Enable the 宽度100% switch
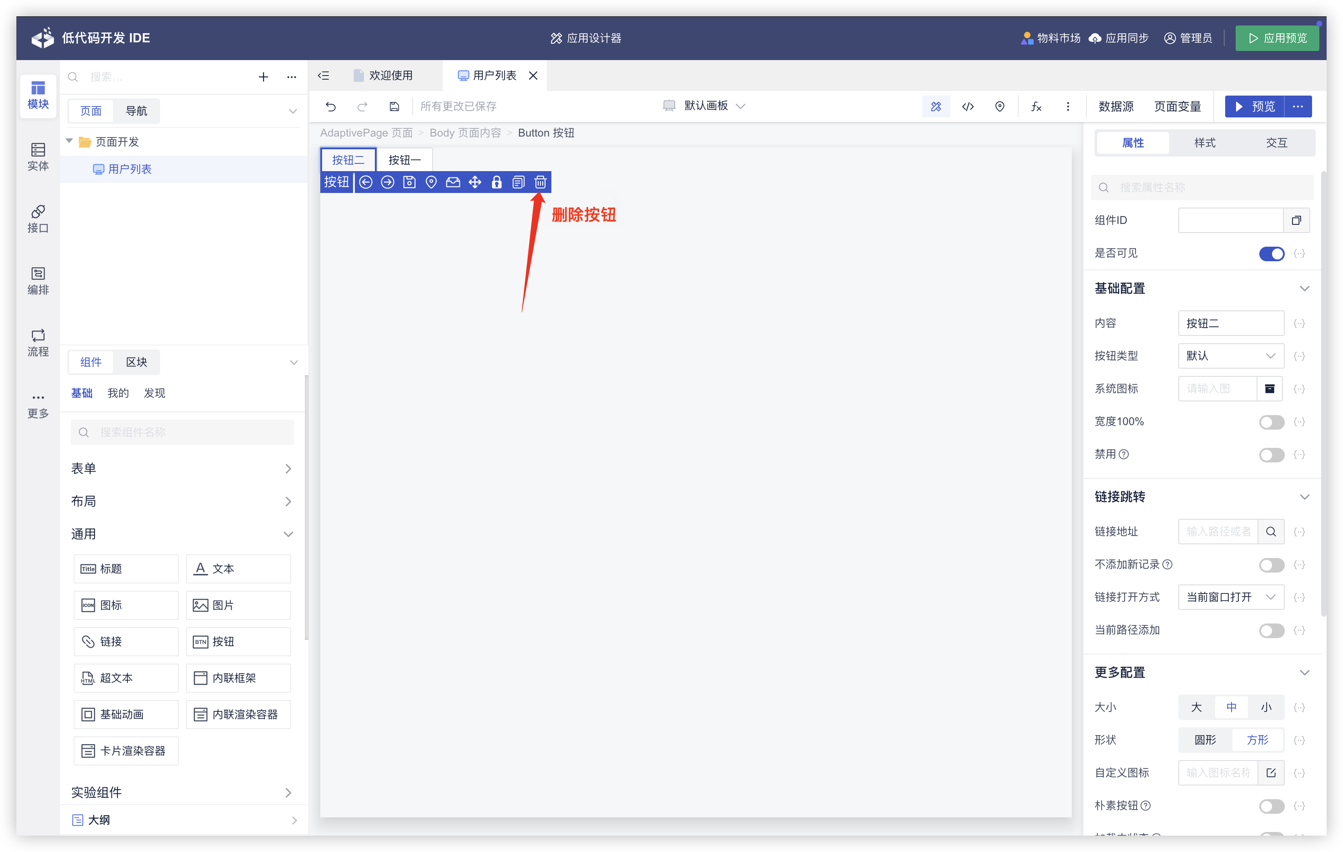This screenshot has width=1343, height=852. (1271, 422)
